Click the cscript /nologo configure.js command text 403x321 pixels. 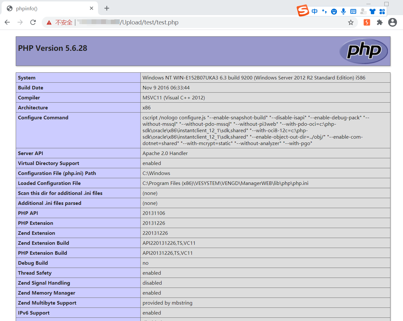click(256, 131)
